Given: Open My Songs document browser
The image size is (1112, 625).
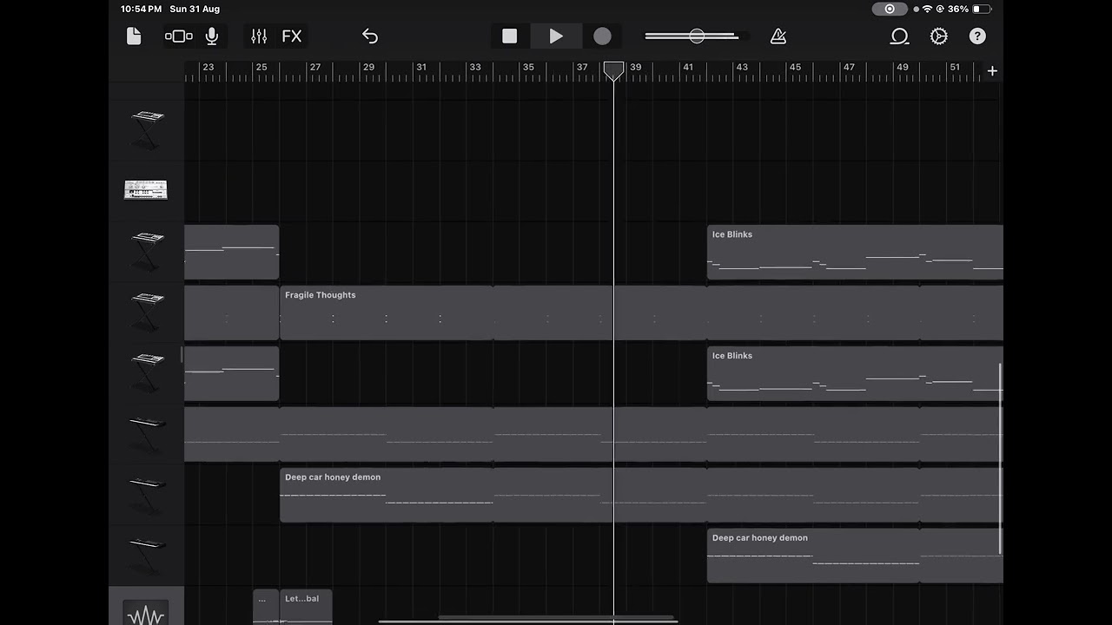Looking at the screenshot, I should pyautogui.click(x=133, y=36).
